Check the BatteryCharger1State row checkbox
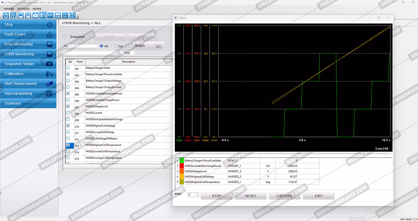 pyautogui.click(x=68, y=68)
